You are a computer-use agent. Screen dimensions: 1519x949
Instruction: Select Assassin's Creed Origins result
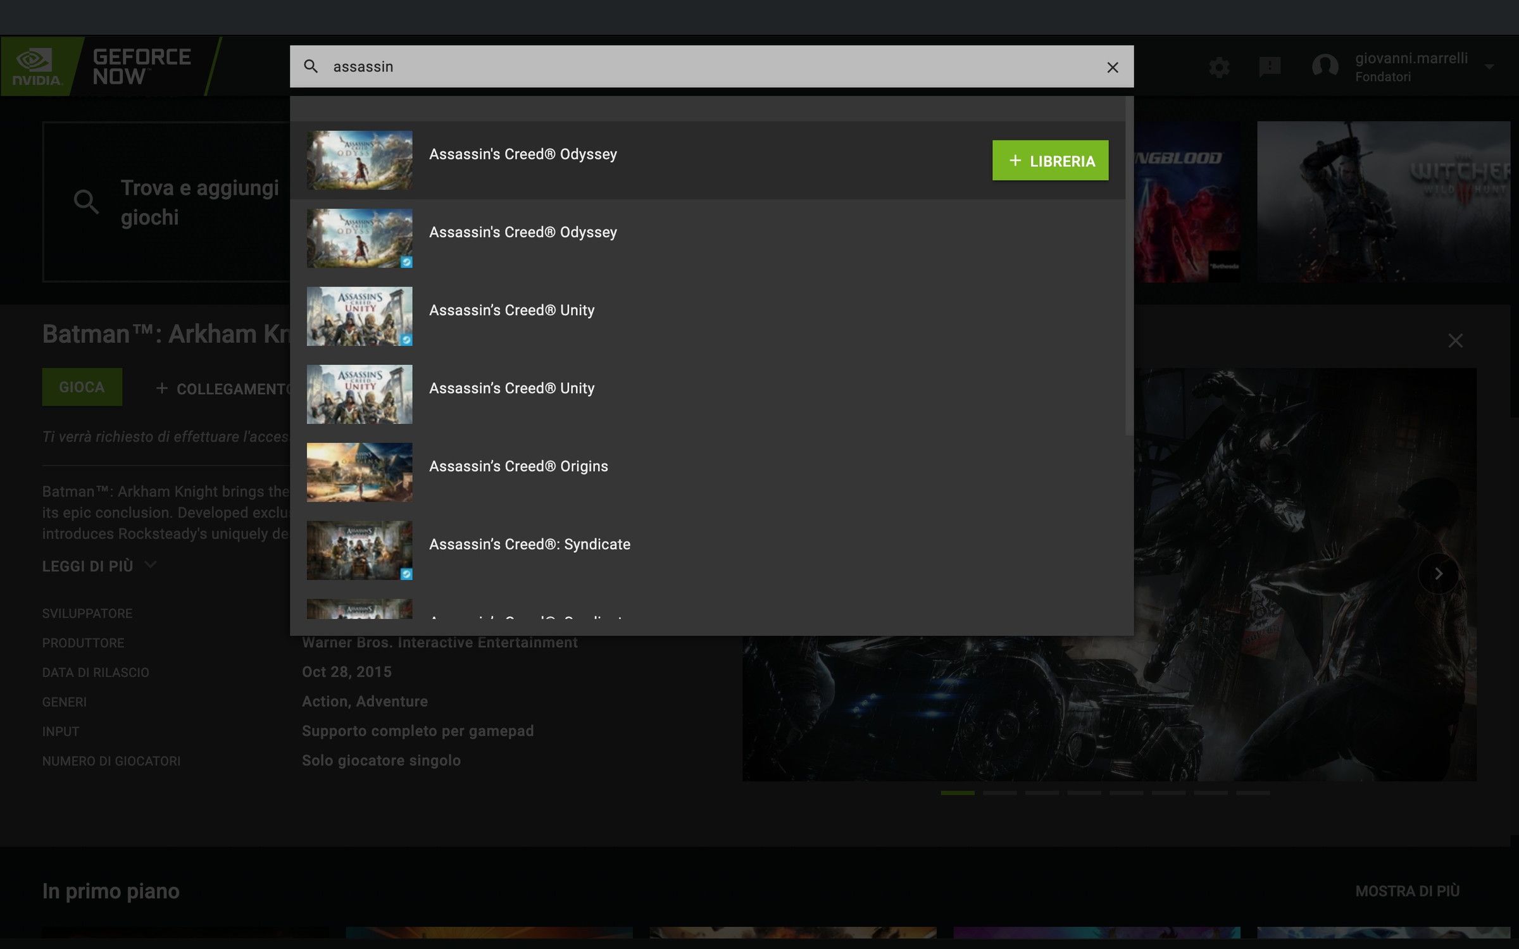[x=707, y=472]
